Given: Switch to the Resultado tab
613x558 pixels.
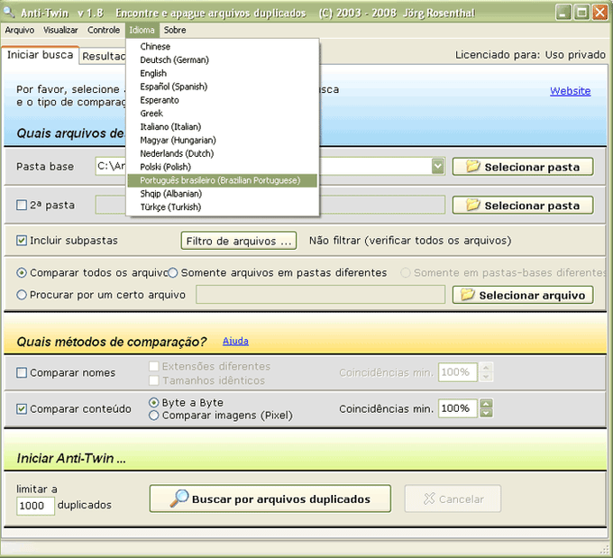Looking at the screenshot, I should pyautogui.click(x=104, y=56).
